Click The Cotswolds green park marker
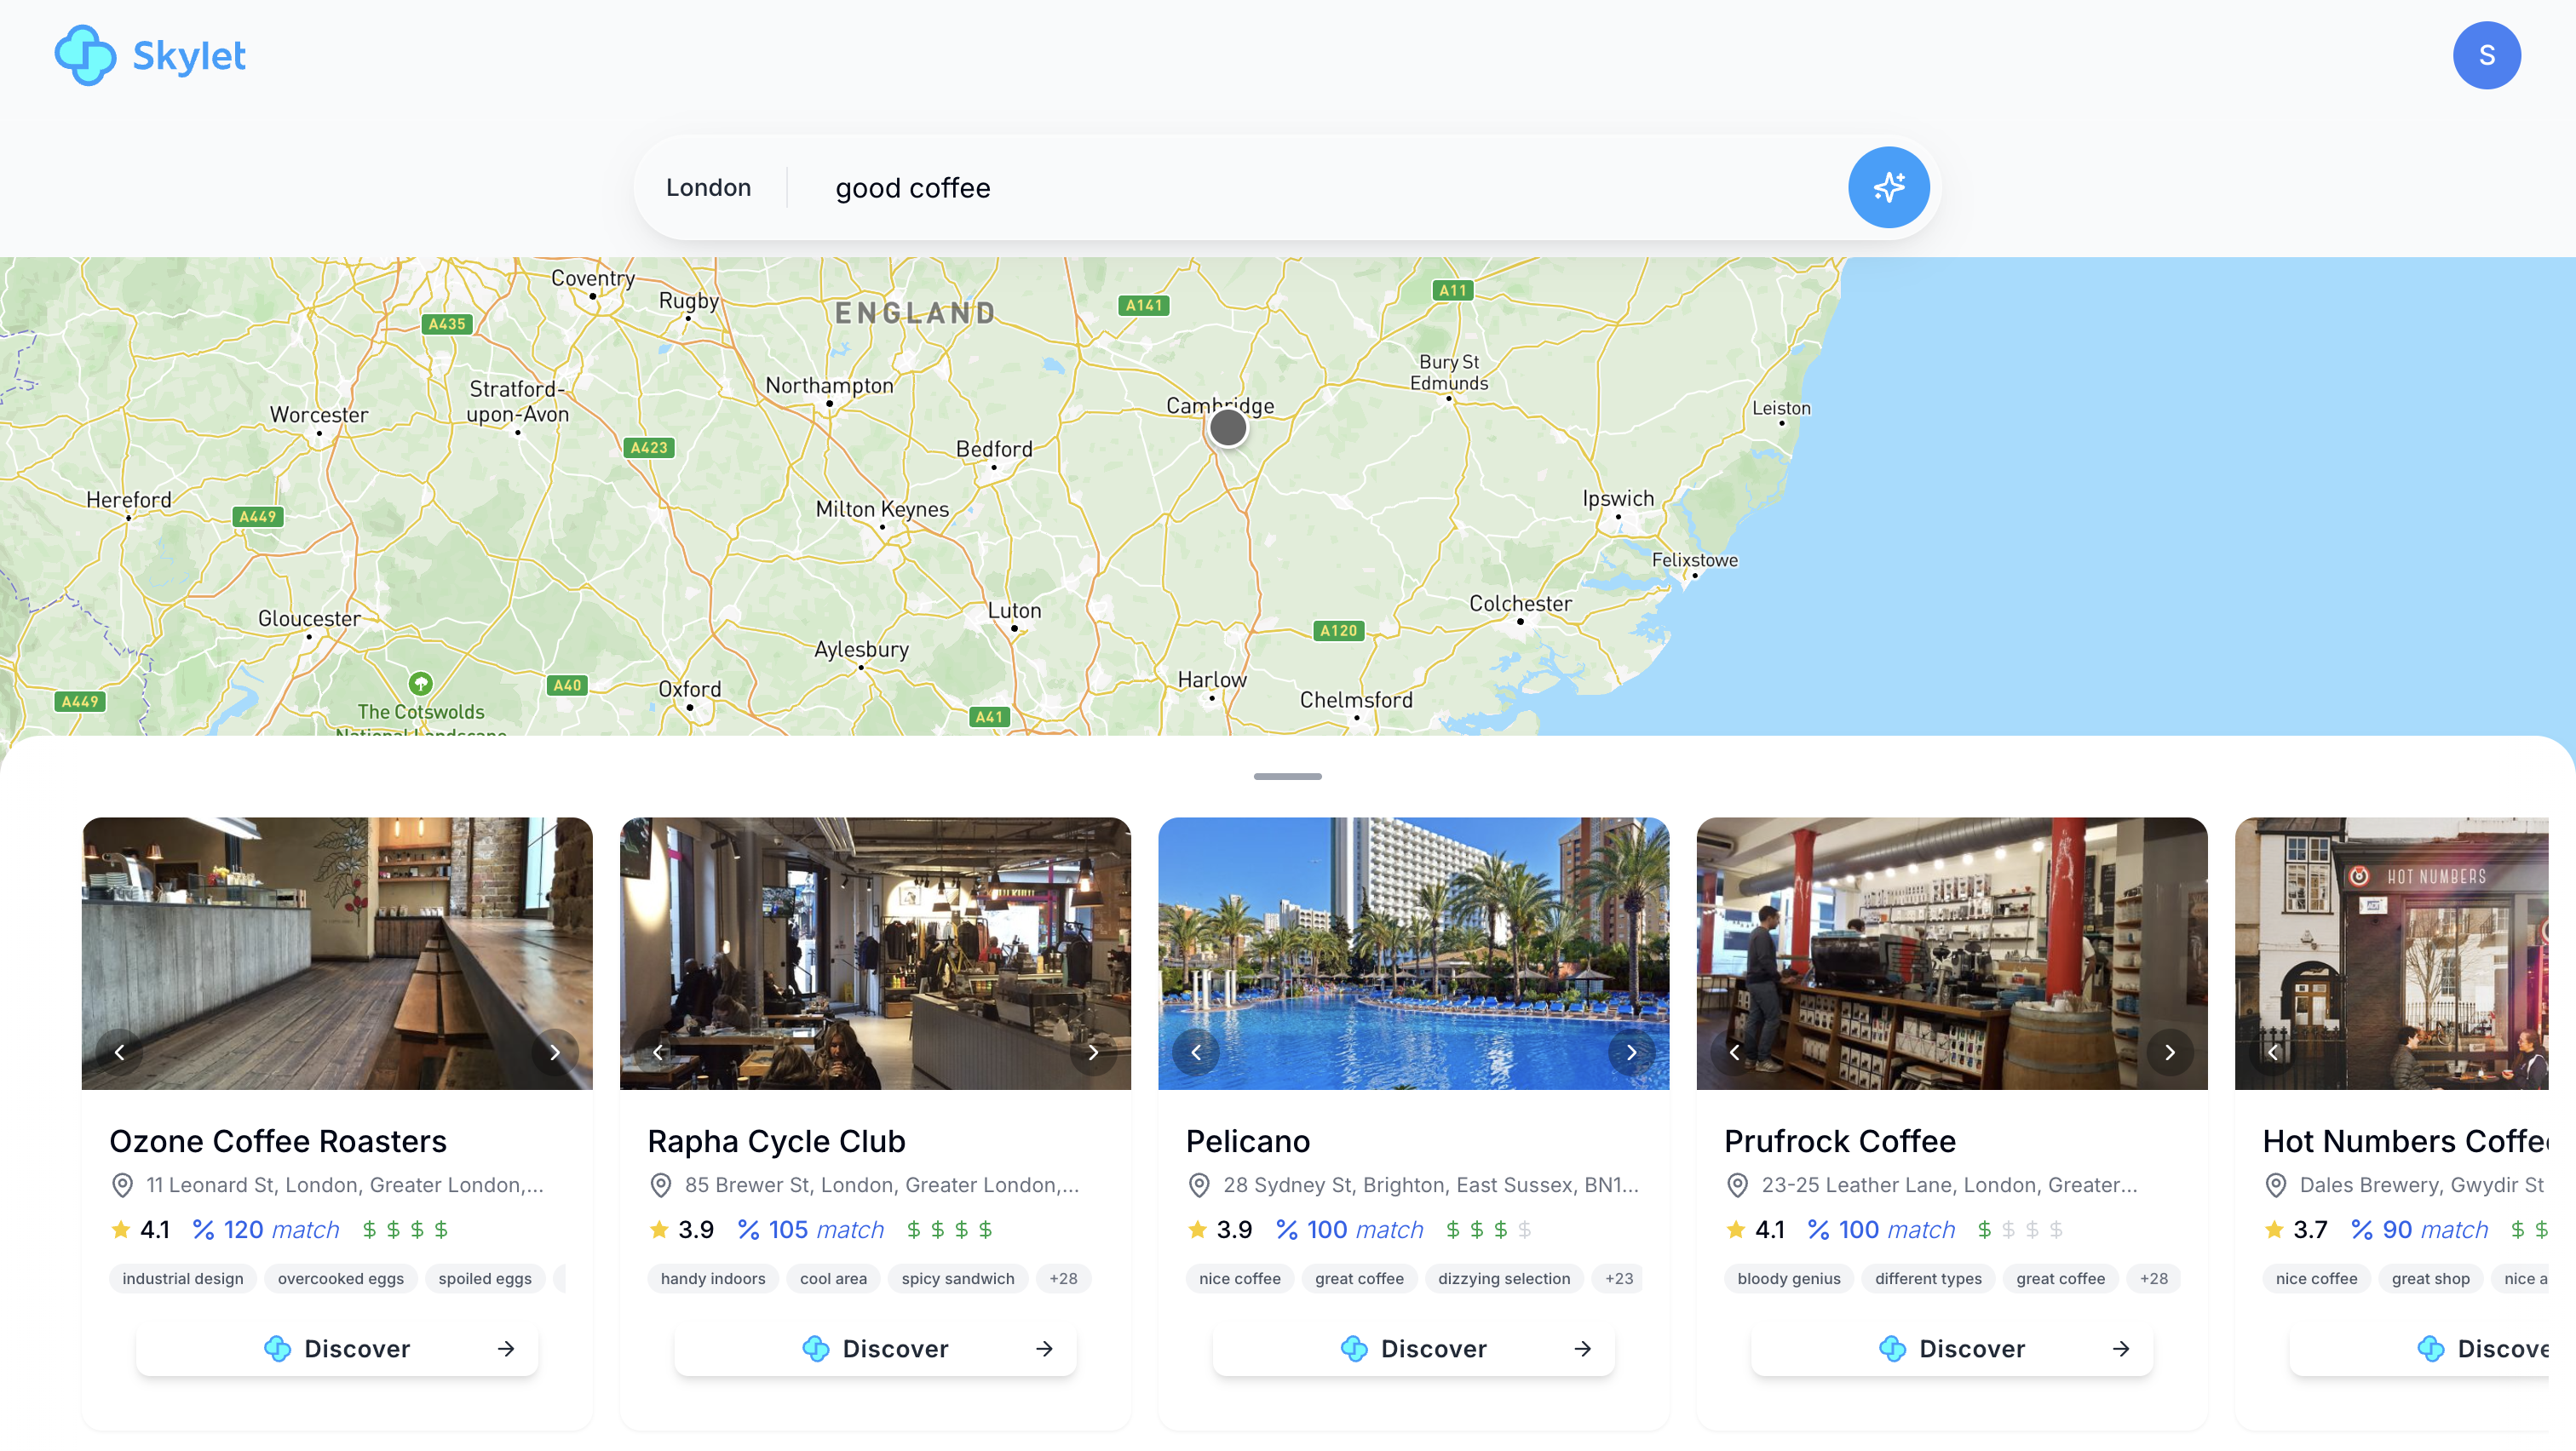2576x1451 pixels. coord(421,684)
